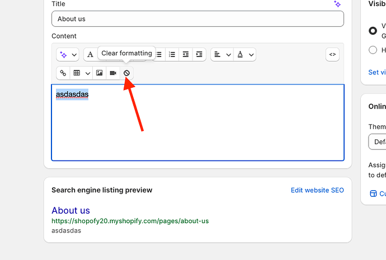Select the Hidden radio button
The image size is (386, 260).
pos(373,50)
